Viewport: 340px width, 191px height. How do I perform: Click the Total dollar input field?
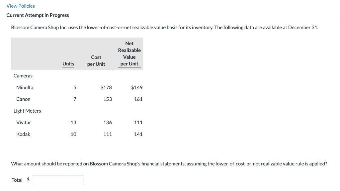pyautogui.click(x=58, y=180)
